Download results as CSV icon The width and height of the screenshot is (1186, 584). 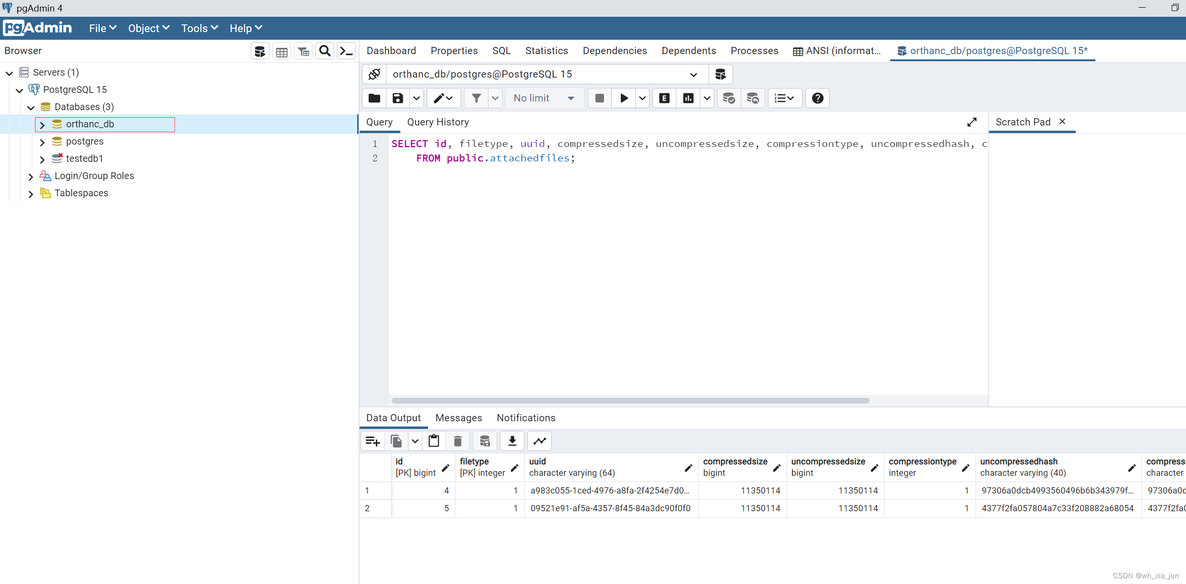[512, 441]
